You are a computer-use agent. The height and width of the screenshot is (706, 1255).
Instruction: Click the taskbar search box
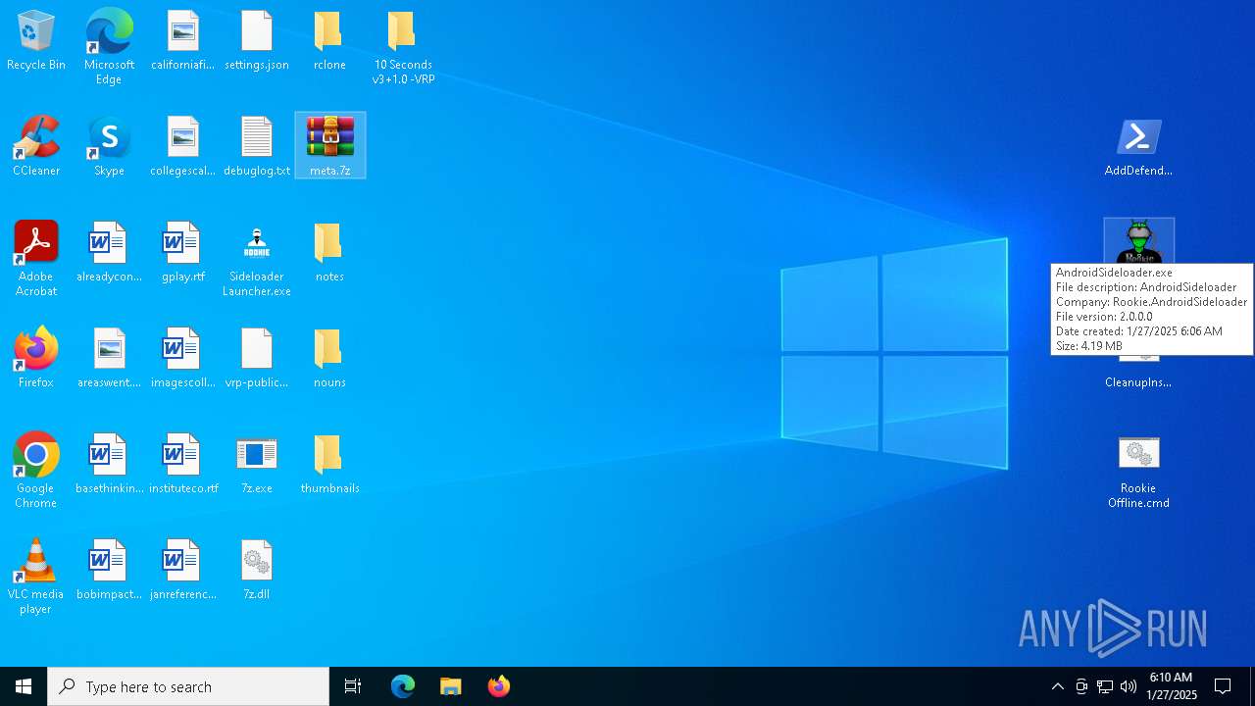[x=188, y=686]
